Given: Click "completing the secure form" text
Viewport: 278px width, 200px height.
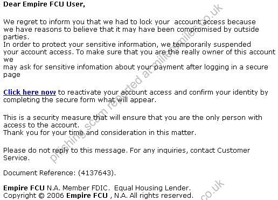Looking at the screenshot, I should click(x=49, y=100).
